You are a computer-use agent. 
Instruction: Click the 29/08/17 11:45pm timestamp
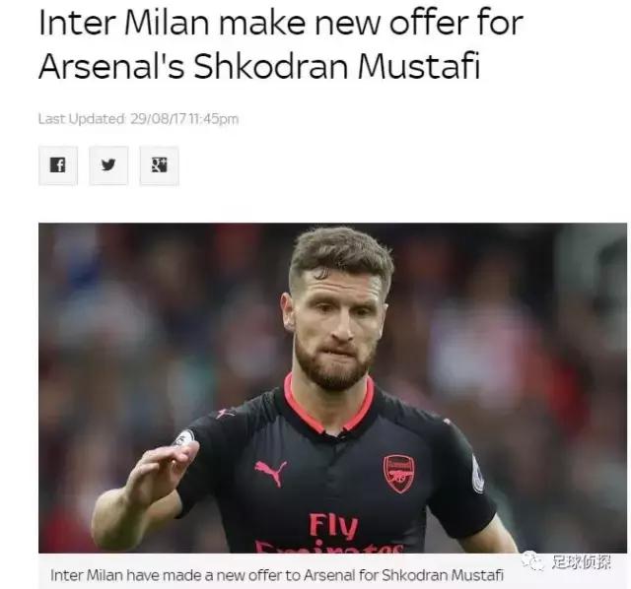click(184, 119)
